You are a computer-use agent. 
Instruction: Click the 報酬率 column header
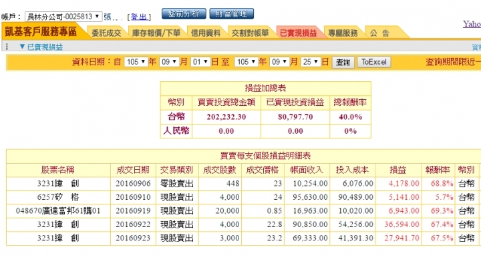click(x=438, y=170)
